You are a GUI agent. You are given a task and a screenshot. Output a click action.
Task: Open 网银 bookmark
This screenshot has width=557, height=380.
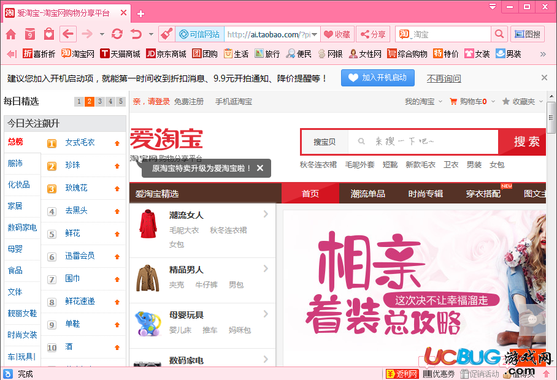330,54
